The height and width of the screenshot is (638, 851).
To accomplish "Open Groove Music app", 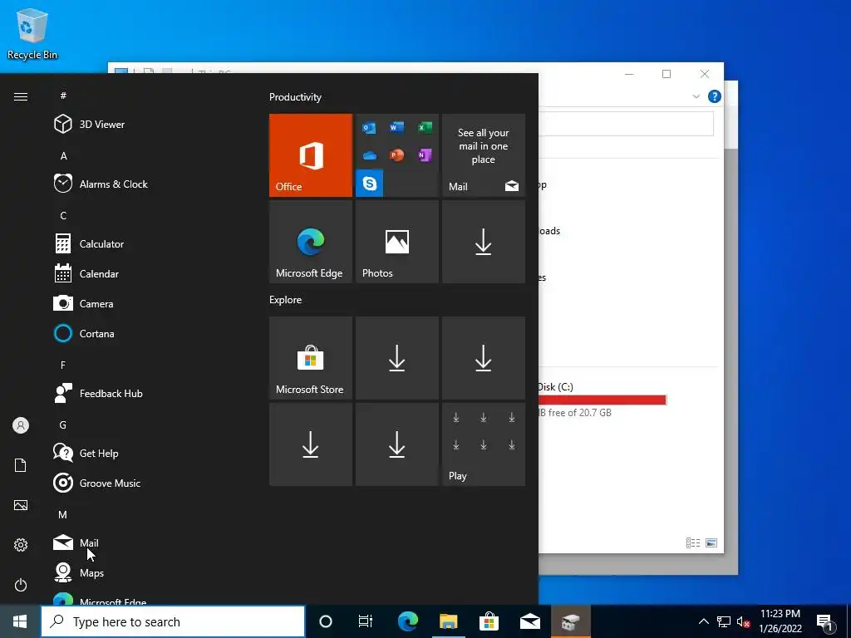I will tap(97, 483).
